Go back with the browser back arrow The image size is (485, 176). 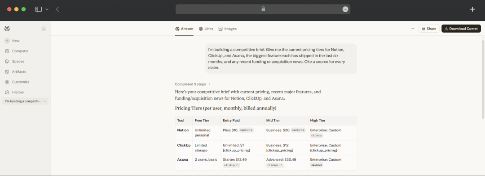[x=57, y=9]
